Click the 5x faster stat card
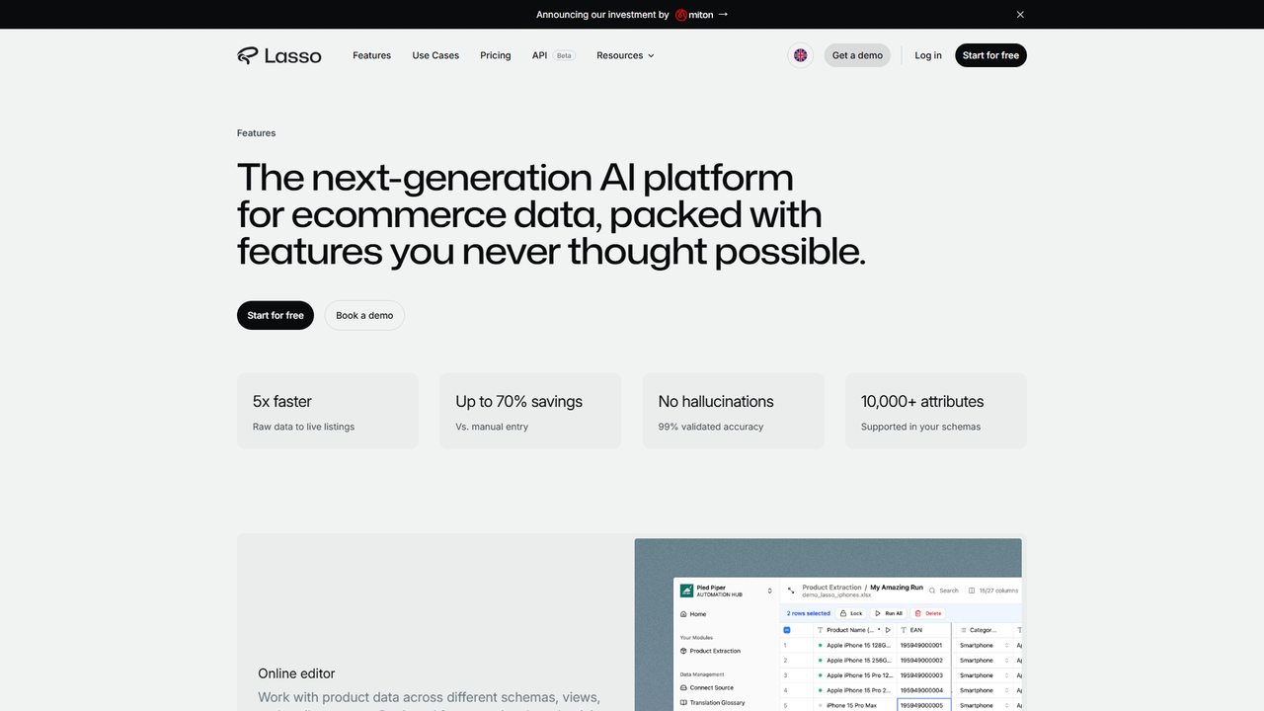Image resolution: width=1264 pixels, height=711 pixels. [328, 411]
